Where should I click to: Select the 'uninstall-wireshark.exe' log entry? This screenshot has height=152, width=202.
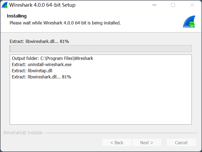click(42, 64)
